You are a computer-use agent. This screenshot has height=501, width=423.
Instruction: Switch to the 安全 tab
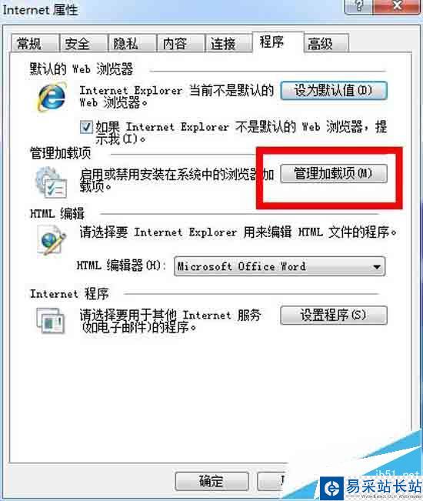click(x=84, y=43)
